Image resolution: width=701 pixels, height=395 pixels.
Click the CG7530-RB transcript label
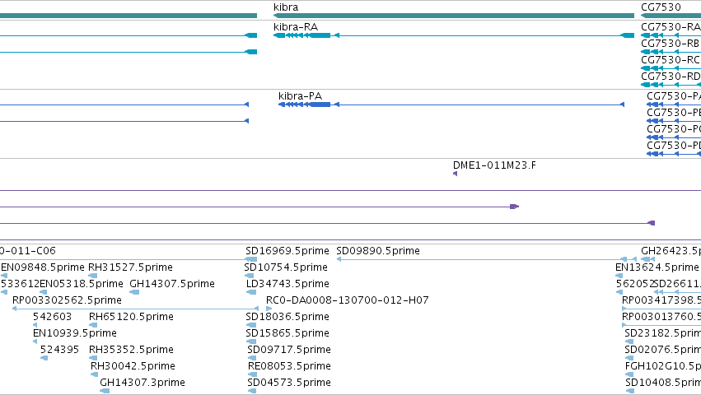point(671,44)
